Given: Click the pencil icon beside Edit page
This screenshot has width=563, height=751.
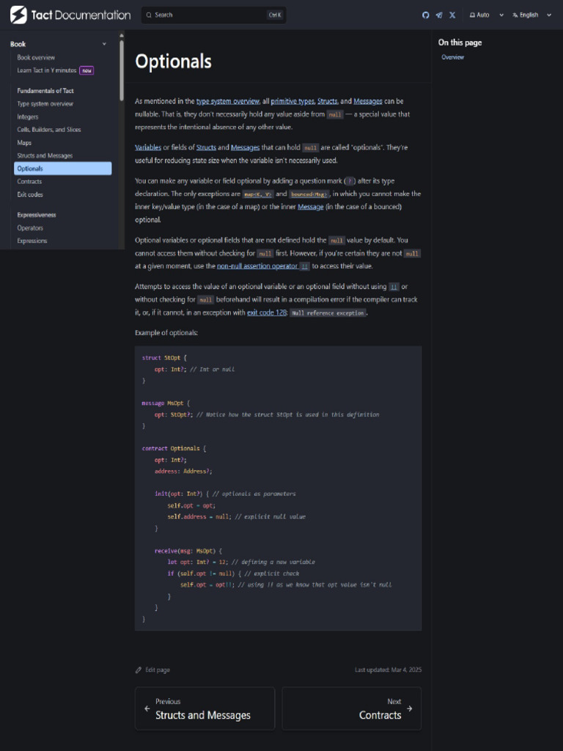Looking at the screenshot, I should 139,670.
